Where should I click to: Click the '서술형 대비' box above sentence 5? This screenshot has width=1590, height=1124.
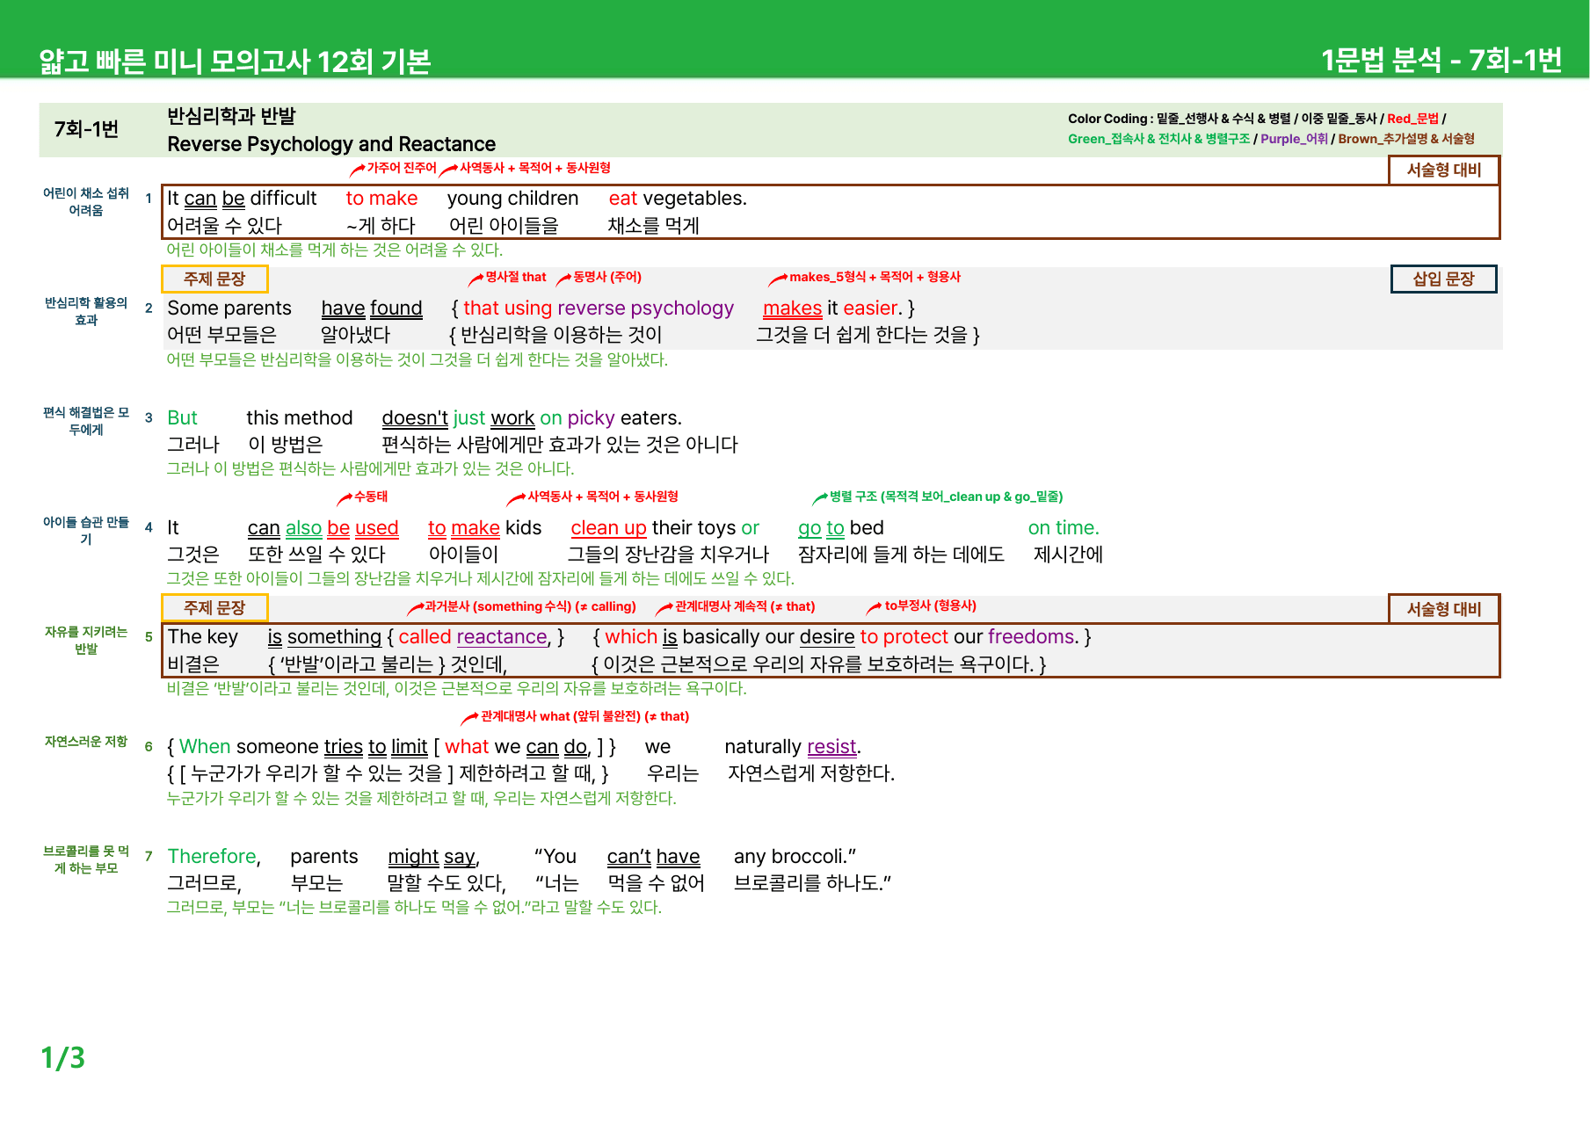1444,609
